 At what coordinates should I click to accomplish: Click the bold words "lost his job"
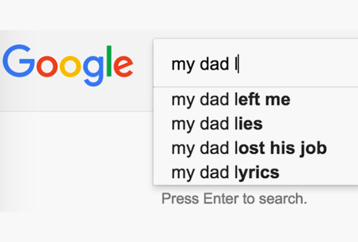(280, 148)
